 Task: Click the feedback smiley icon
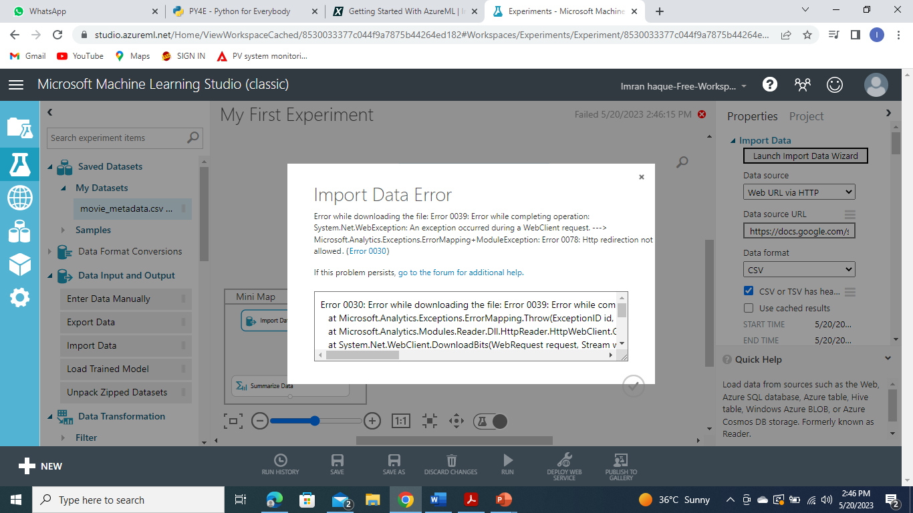835,84
